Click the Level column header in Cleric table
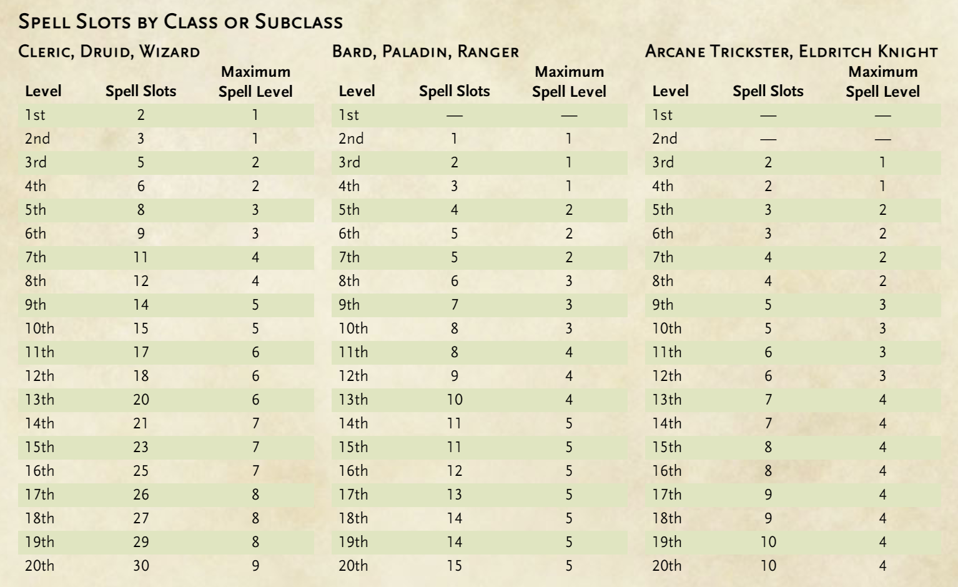This screenshot has height=587, width=958. click(x=43, y=91)
